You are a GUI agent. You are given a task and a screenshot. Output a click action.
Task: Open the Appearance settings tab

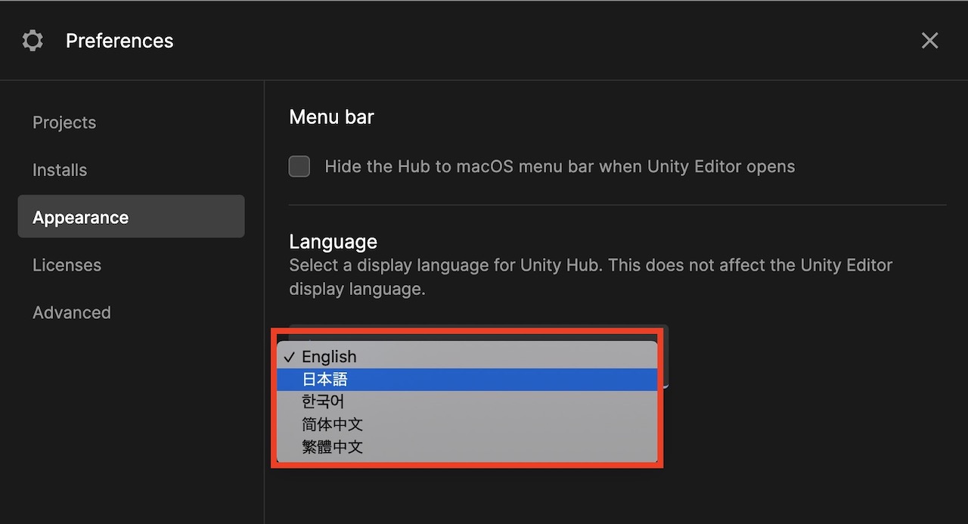80,216
